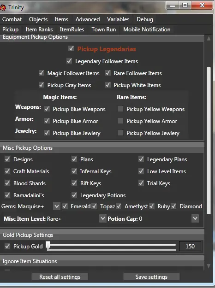Toggle Low Level Items checkbox
This screenshot has height=288, width=215.
[141, 171]
